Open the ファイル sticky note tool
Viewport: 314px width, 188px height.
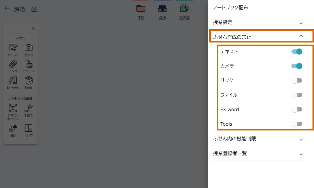point(29,66)
